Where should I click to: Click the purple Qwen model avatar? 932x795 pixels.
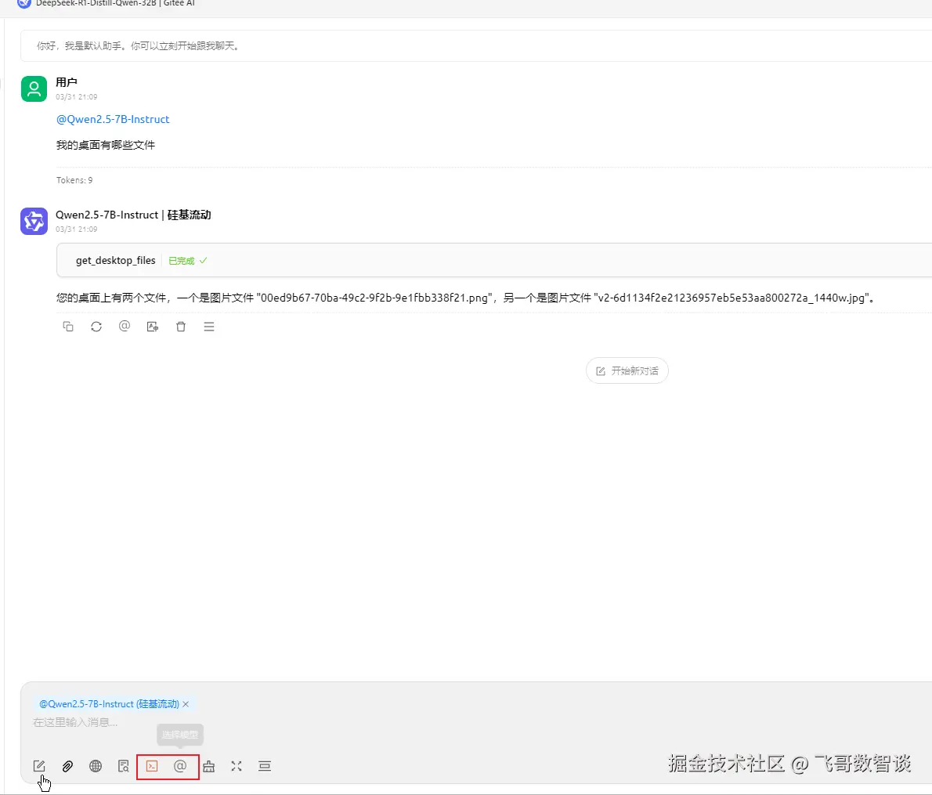(34, 221)
